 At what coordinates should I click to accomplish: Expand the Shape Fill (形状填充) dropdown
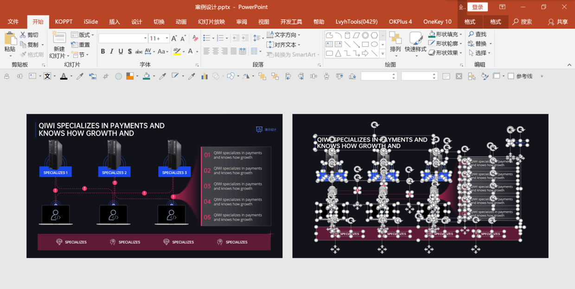(460, 34)
